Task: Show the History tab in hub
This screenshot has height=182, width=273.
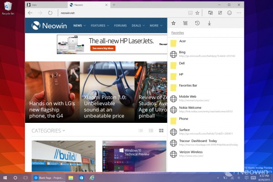Action: pyautogui.click(x=197, y=23)
